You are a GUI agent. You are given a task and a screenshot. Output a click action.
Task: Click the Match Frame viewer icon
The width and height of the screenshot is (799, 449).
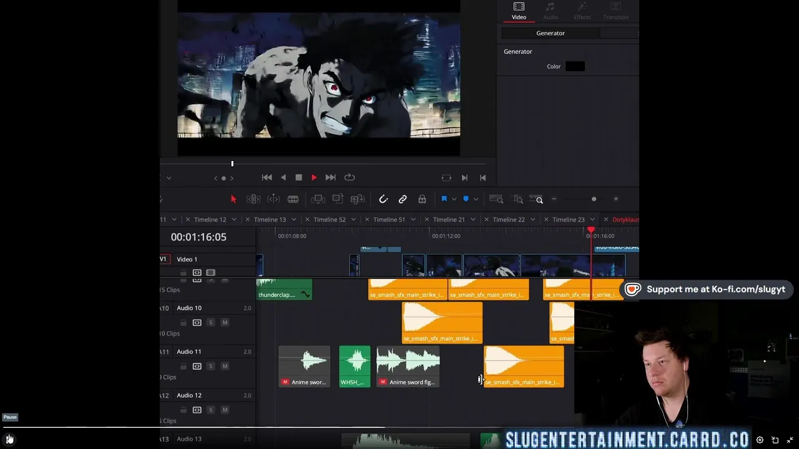click(x=446, y=178)
